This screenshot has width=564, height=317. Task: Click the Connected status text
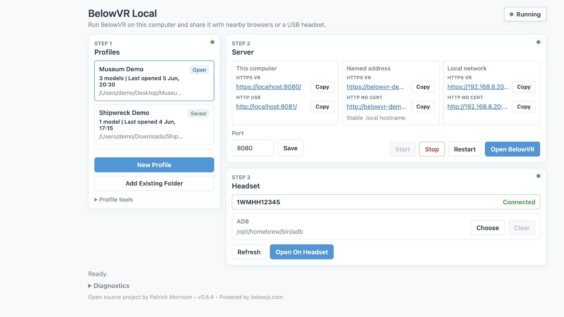(x=519, y=202)
